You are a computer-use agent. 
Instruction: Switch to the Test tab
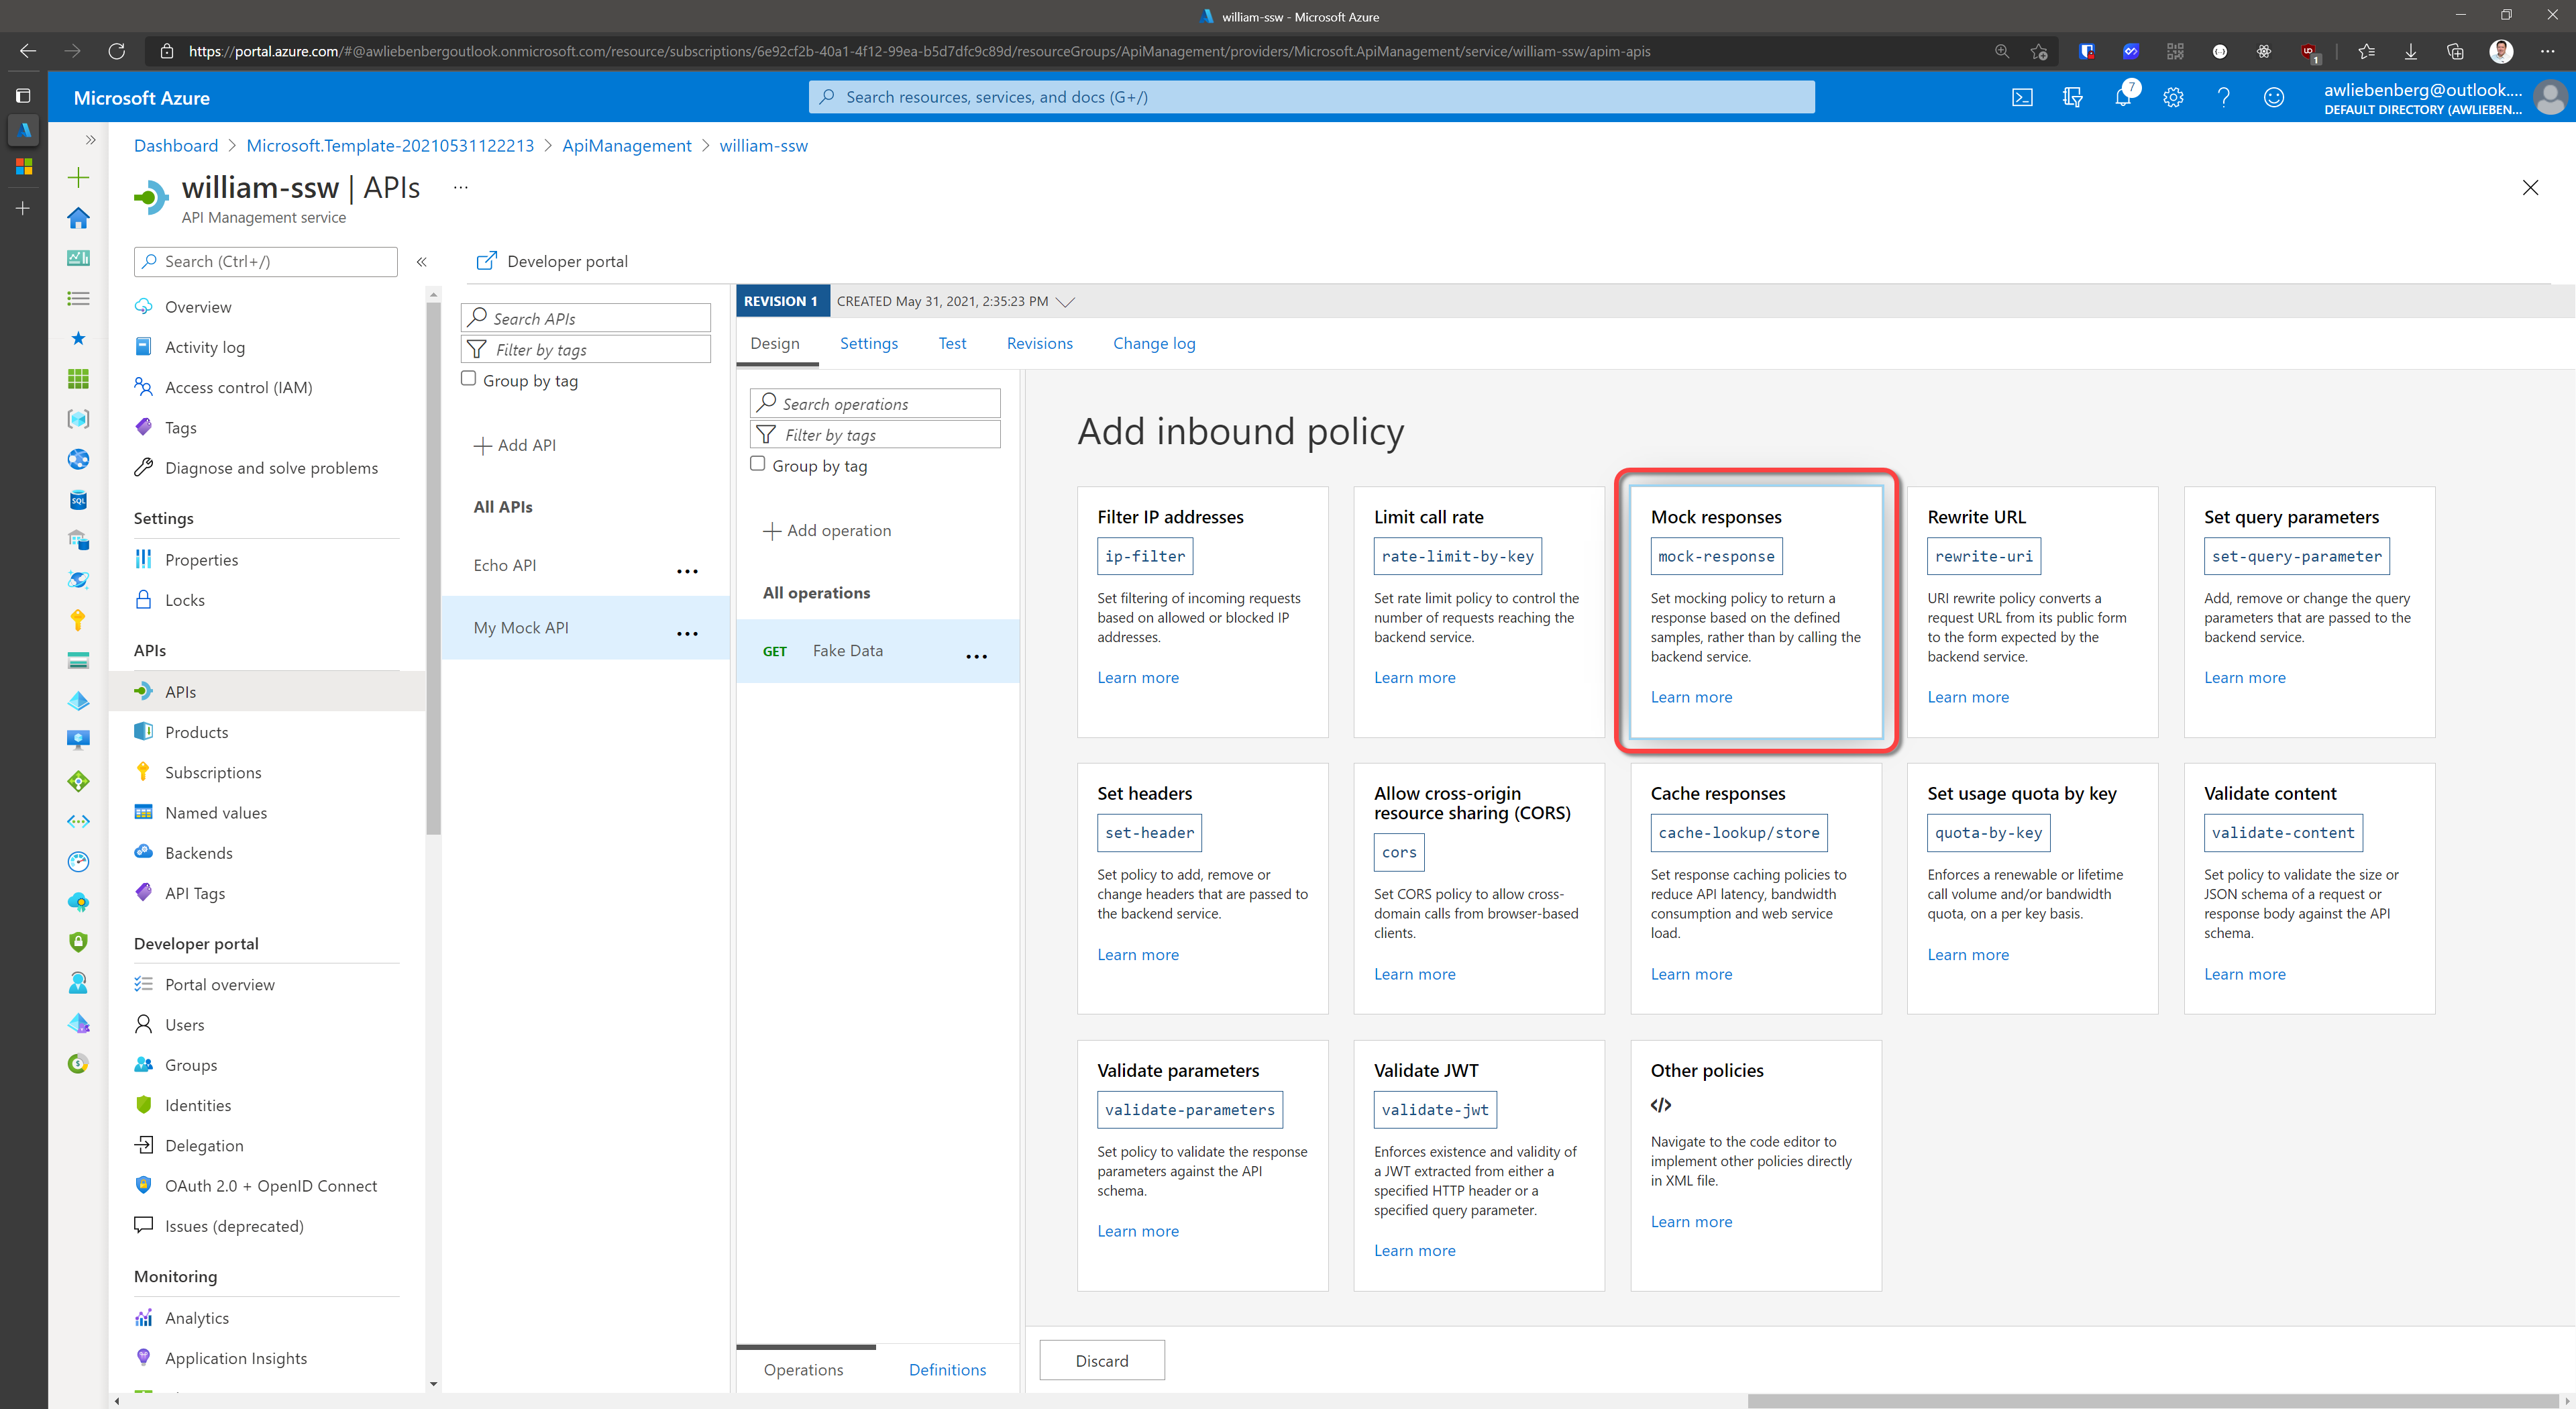click(951, 343)
